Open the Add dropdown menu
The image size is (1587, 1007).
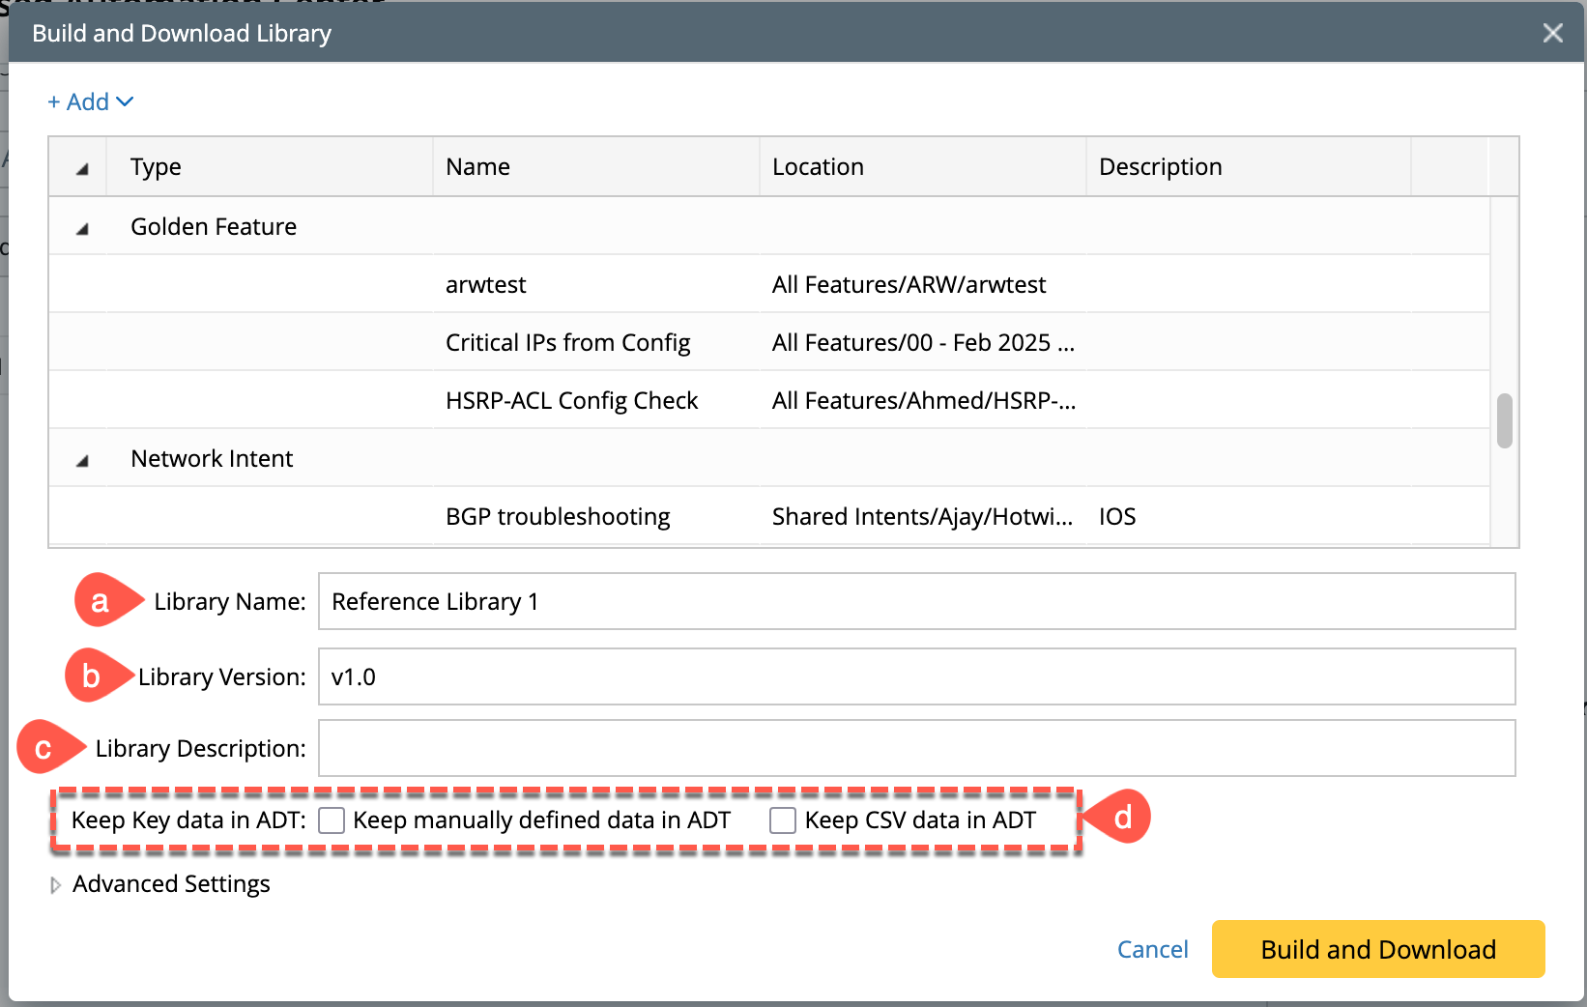[x=91, y=102]
